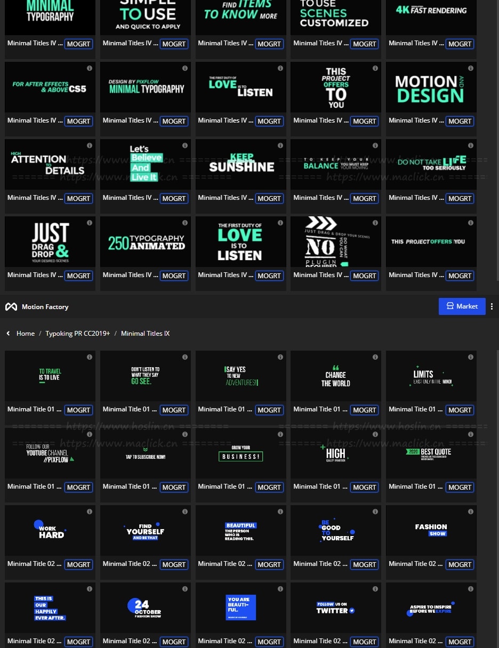Open the three-dot options menu beside Market
The image size is (499, 648).
[x=492, y=306]
